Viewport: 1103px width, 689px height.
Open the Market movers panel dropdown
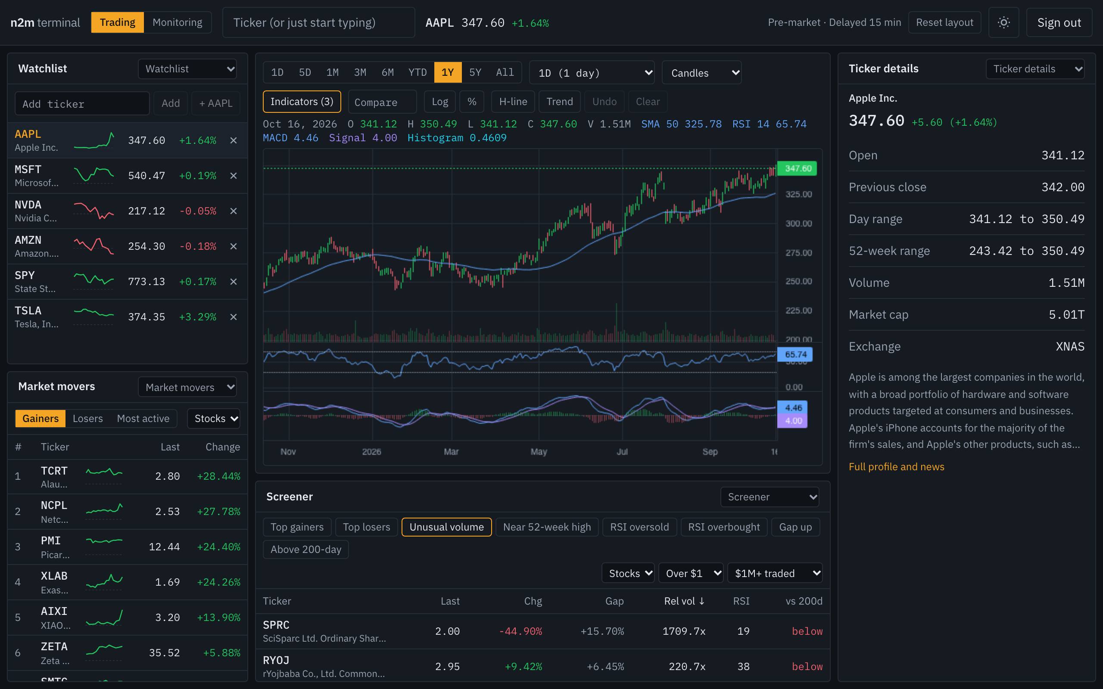pyautogui.click(x=187, y=387)
